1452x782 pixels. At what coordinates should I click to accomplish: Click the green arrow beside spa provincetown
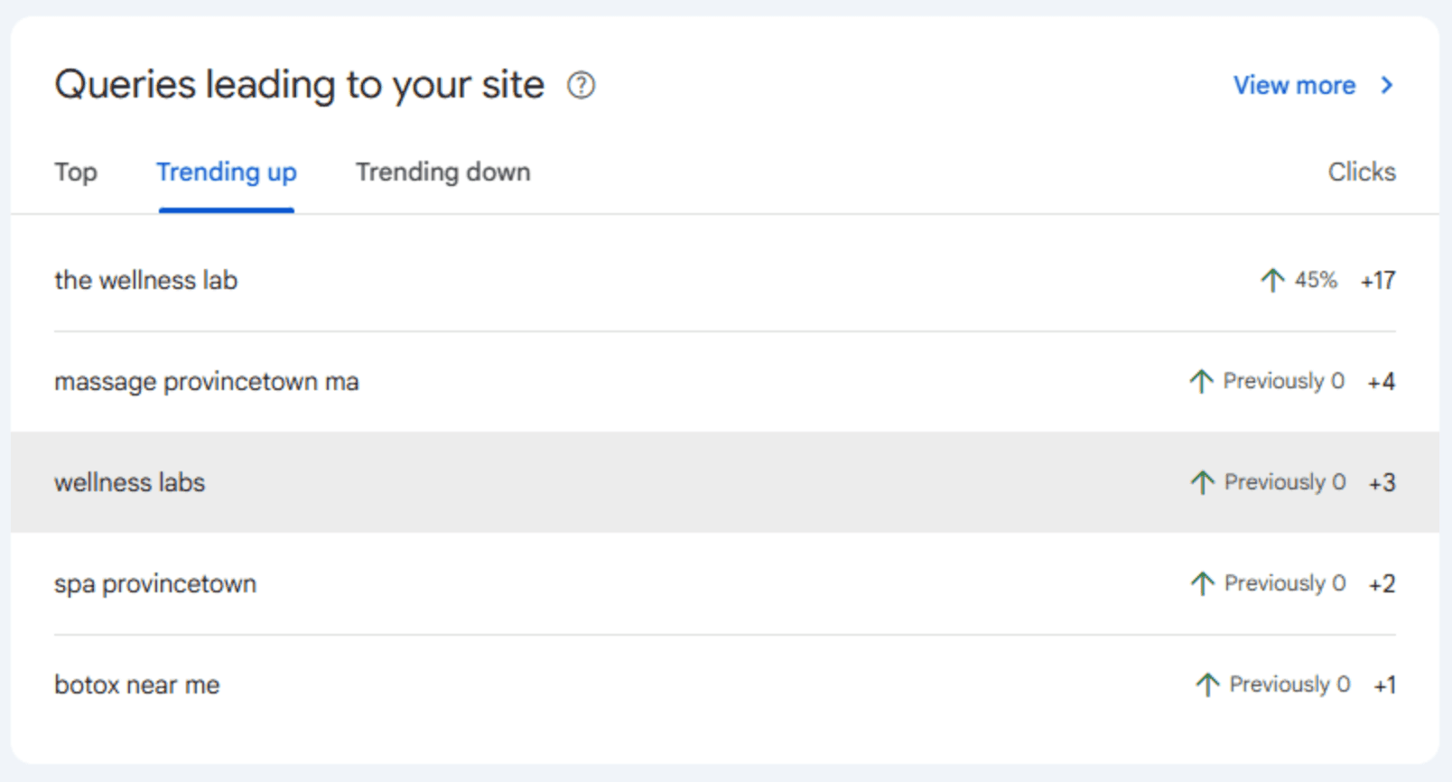(1201, 583)
